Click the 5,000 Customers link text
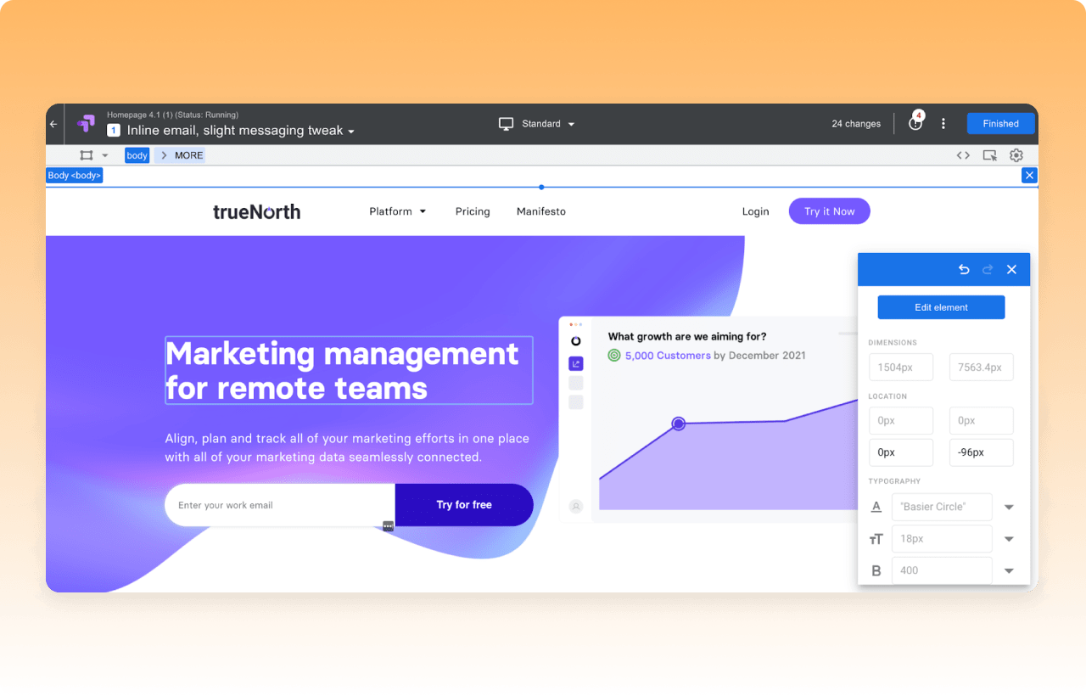 pyautogui.click(x=668, y=356)
